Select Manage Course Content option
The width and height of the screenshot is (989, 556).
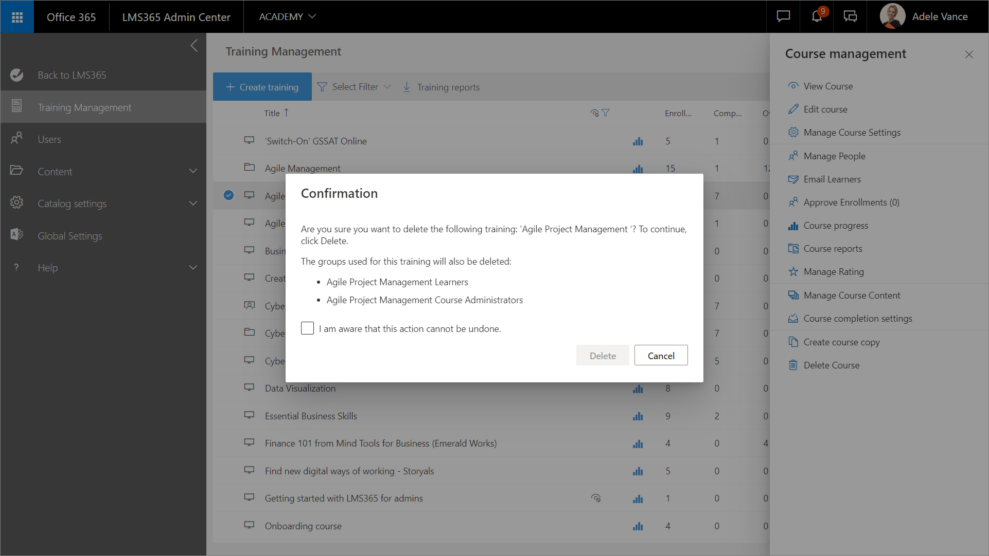[x=852, y=295]
